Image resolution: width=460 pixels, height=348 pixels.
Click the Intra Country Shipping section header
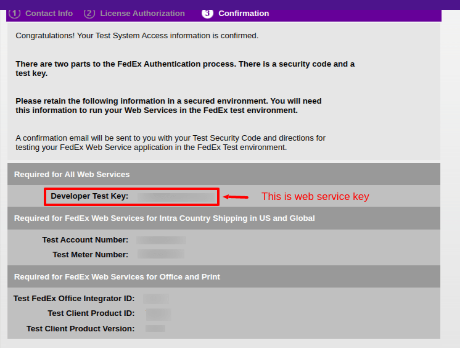165,218
